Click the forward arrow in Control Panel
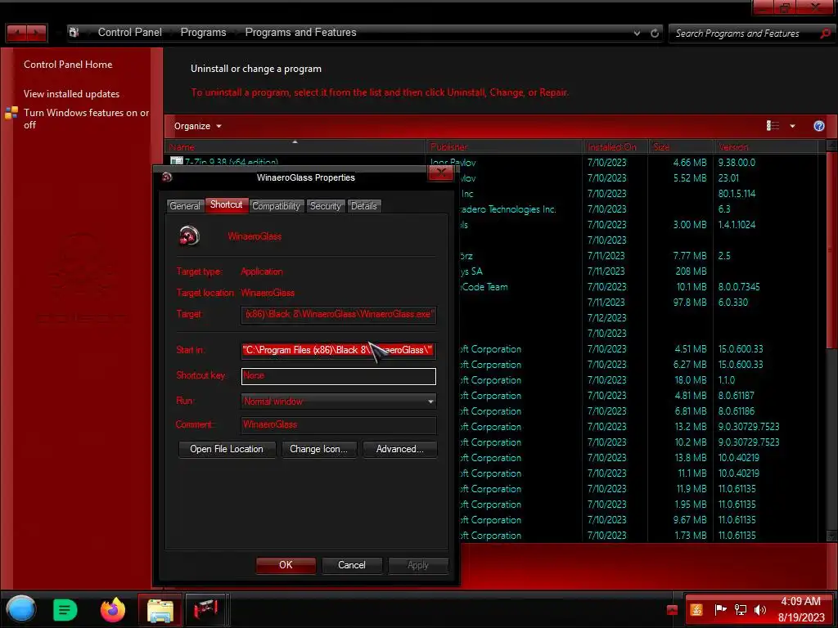 [x=36, y=33]
